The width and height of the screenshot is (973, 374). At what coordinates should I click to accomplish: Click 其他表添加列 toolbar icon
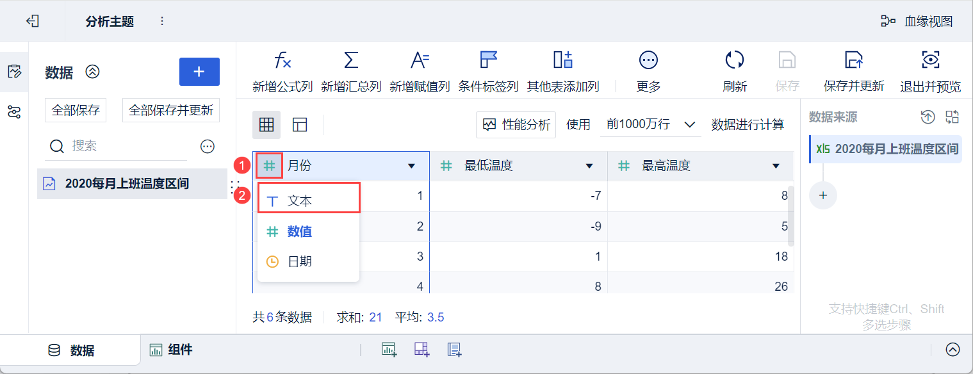562,60
